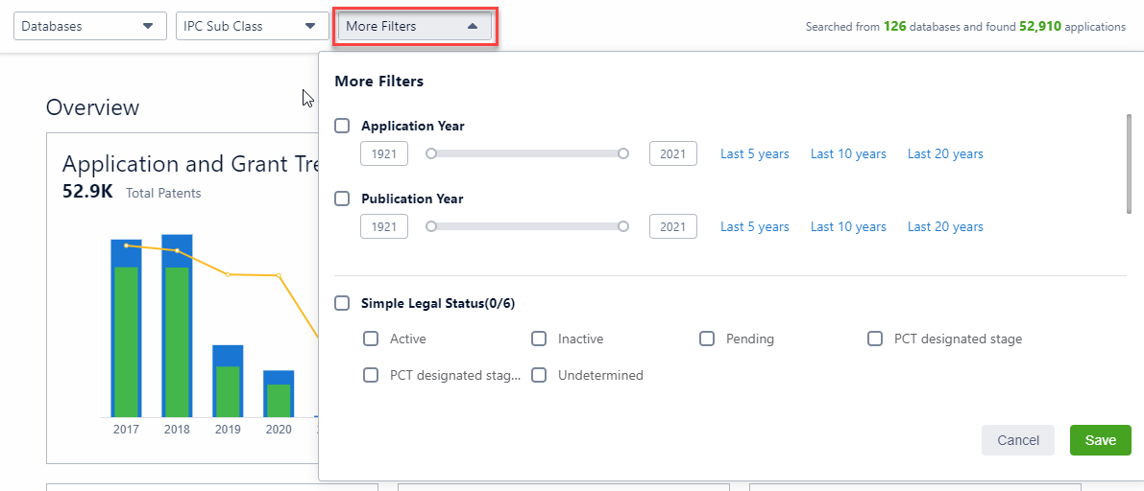This screenshot has height=491, width=1144.
Task: Enable the Publication Year checkbox
Action: [x=342, y=199]
